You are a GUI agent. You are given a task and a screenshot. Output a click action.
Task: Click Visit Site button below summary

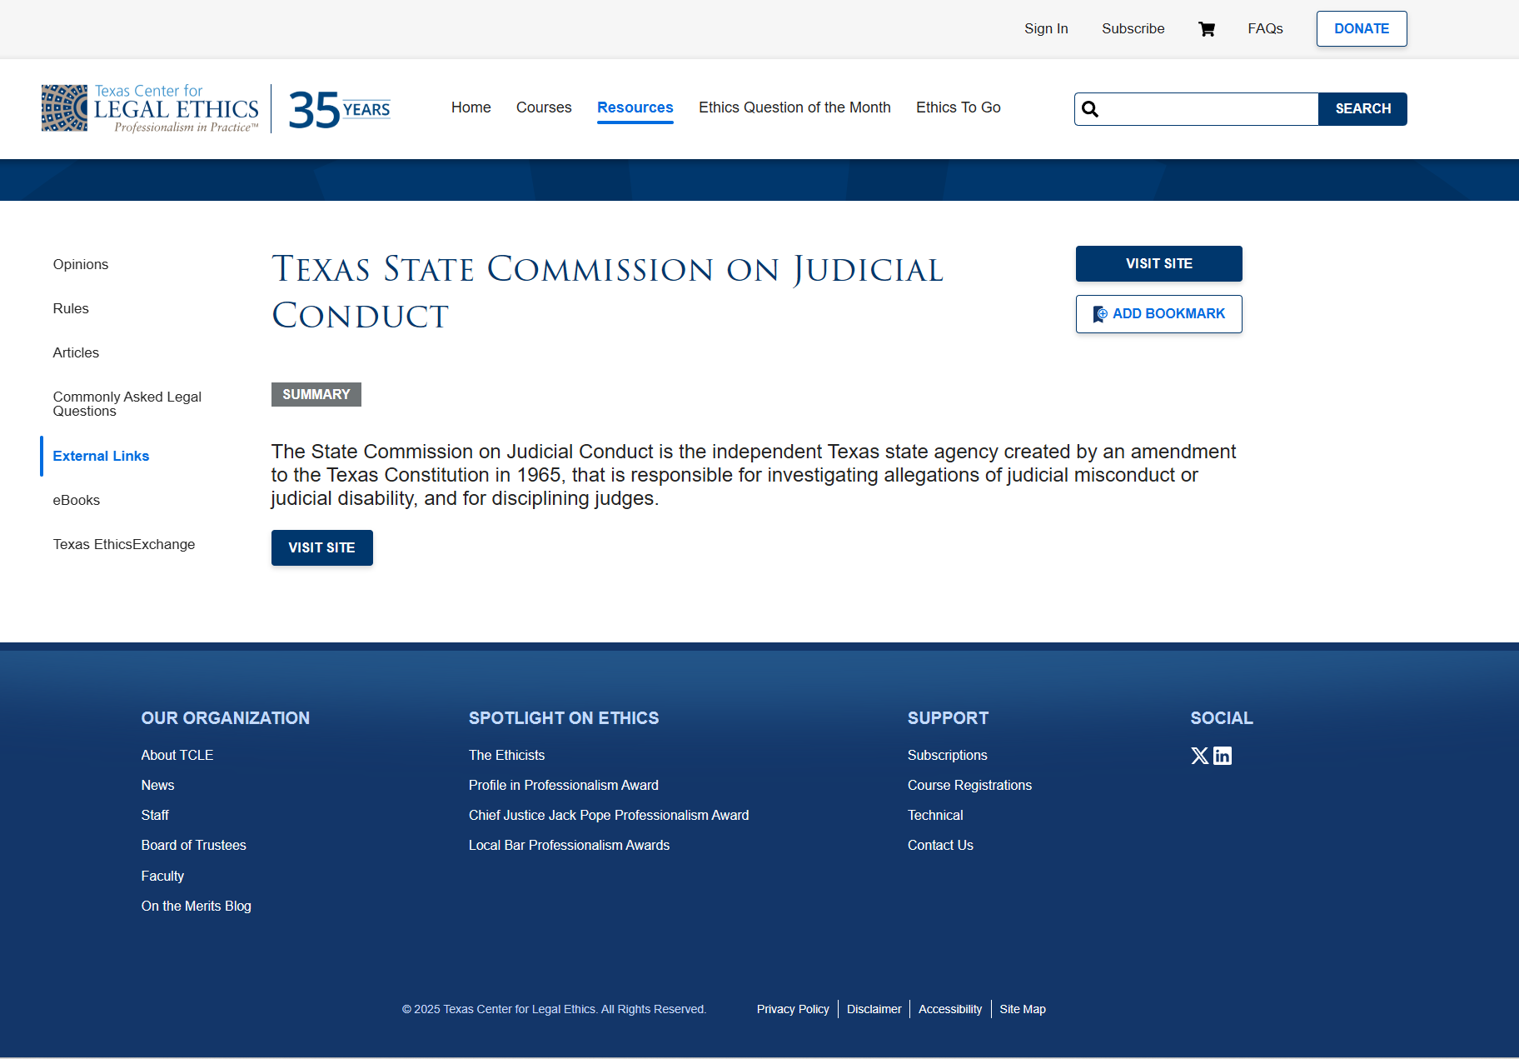point(321,548)
